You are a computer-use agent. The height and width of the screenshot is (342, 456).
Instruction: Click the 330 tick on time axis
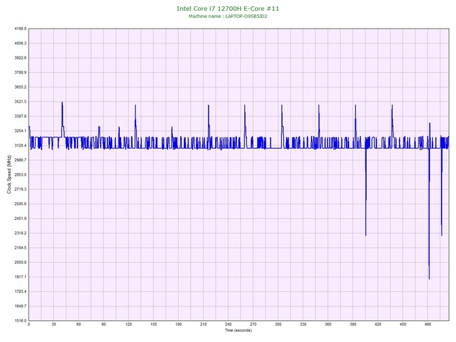click(x=304, y=324)
